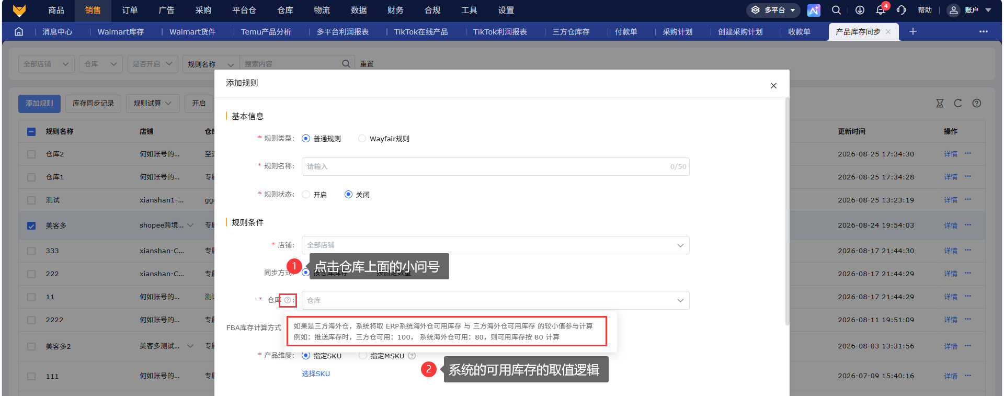The width and height of the screenshot is (1004, 396).
Task: Open the notification bell icon
Action: (881, 10)
